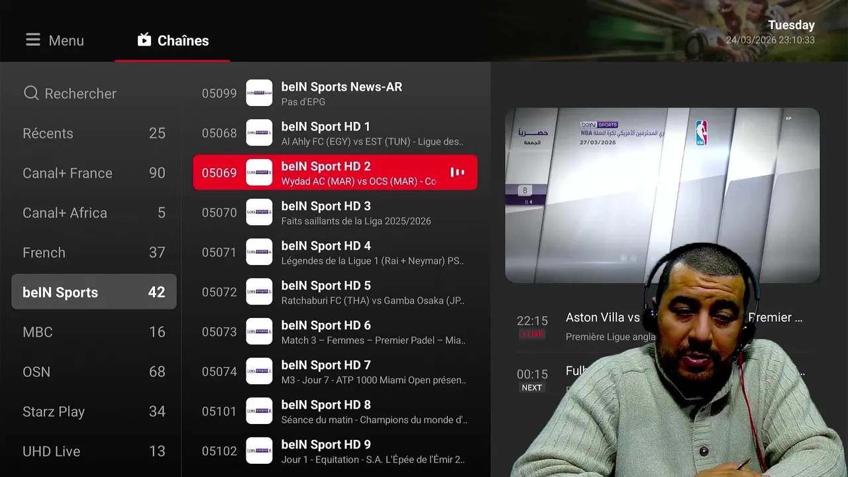Click the 00:15 next program time

532,374
